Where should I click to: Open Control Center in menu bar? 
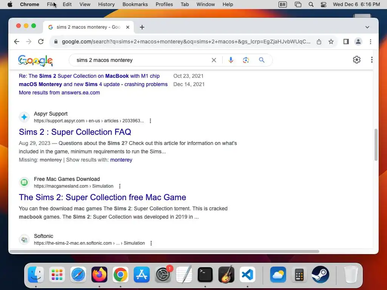pos(324,5)
